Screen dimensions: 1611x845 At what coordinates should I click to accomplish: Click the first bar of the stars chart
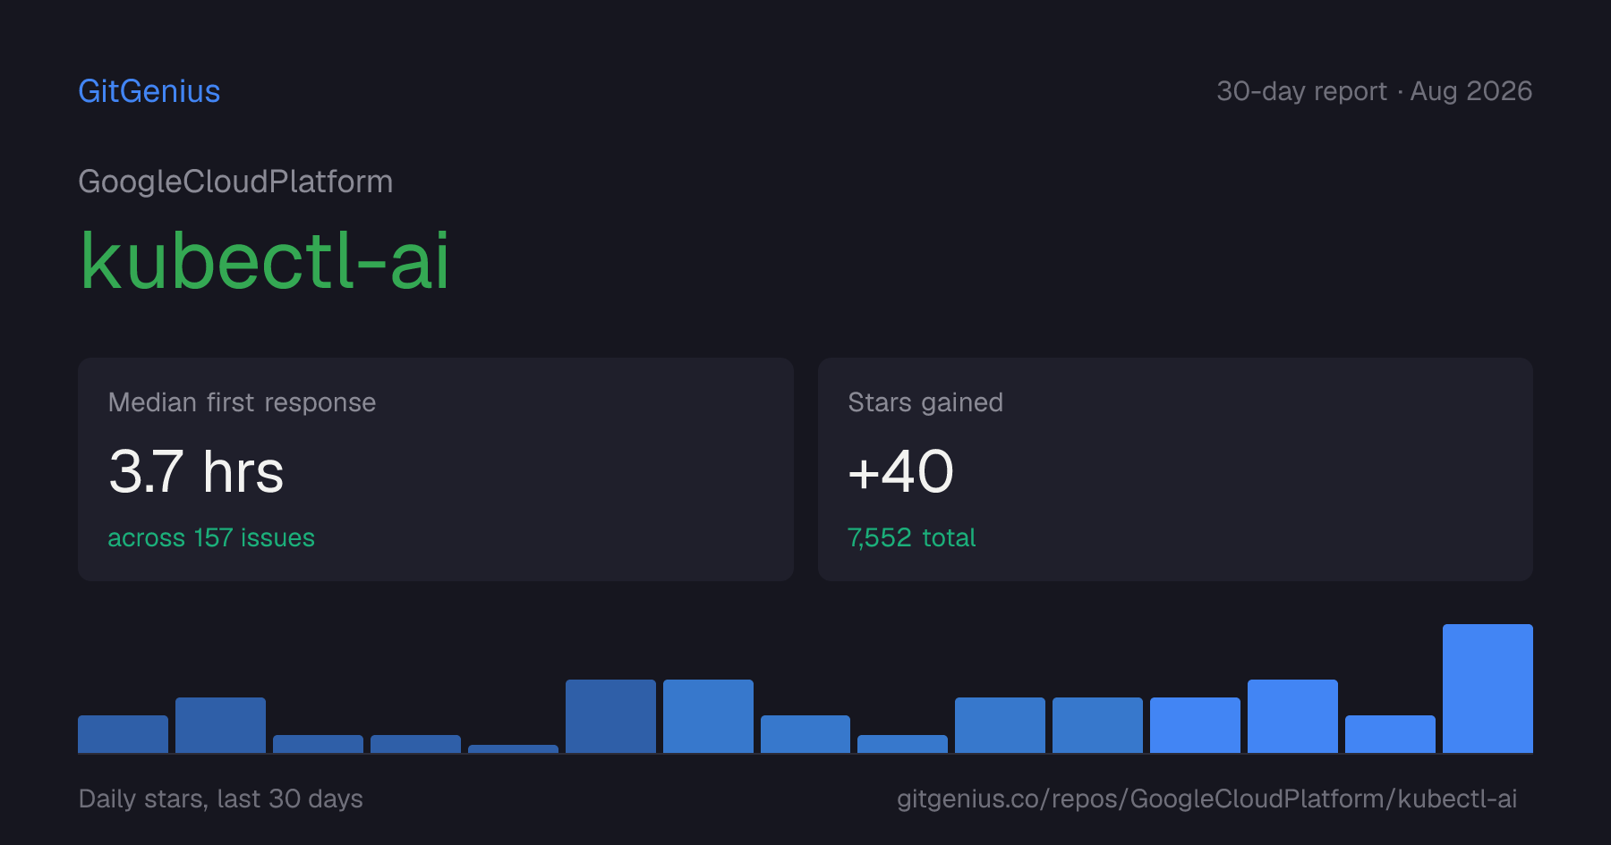click(123, 734)
